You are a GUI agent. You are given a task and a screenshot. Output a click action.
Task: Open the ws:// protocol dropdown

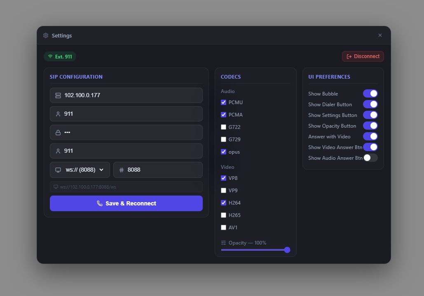(x=80, y=170)
